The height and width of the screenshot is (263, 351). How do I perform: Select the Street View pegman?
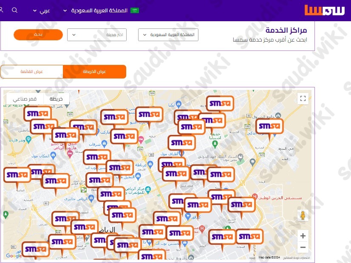[303, 215]
